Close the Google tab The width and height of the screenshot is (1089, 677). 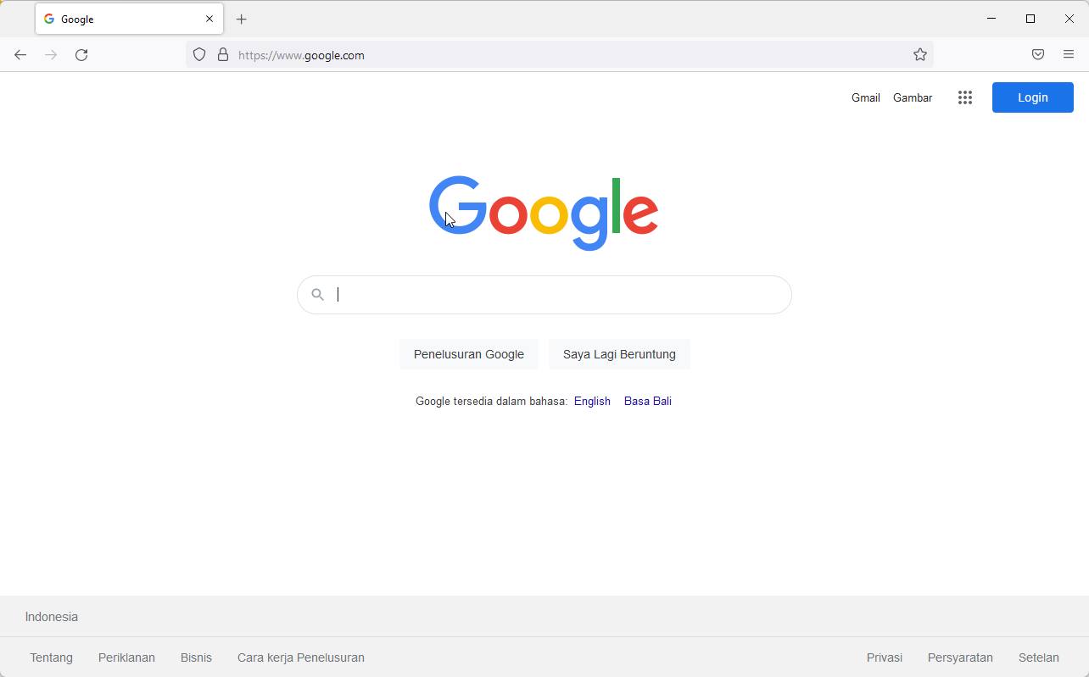point(209,18)
